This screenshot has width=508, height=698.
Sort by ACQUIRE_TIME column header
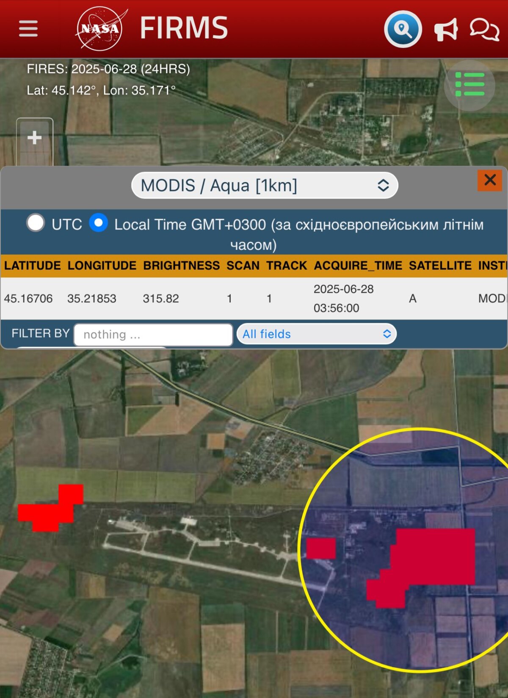tap(358, 266)
